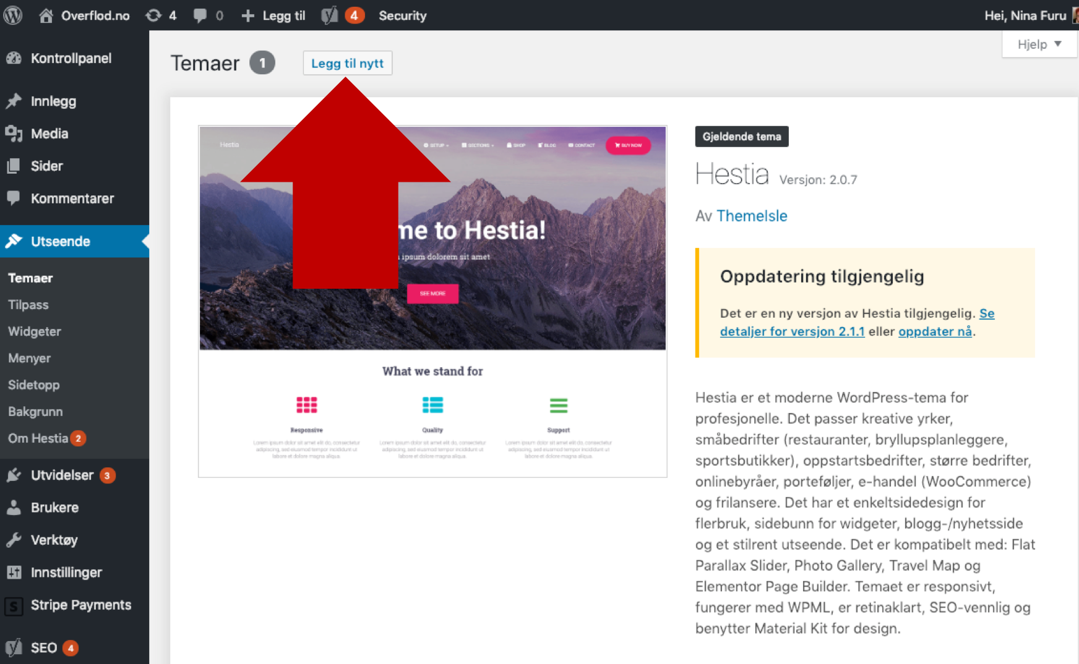1079x664 pixels.
Task: Click the Stripe Payments S icon
Action: tap(14, 605)
